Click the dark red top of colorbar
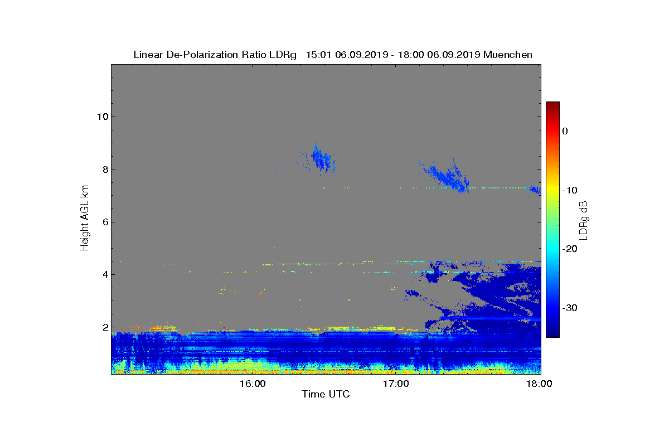This screenshot has width=669, height=446. [x=552, y=105]
